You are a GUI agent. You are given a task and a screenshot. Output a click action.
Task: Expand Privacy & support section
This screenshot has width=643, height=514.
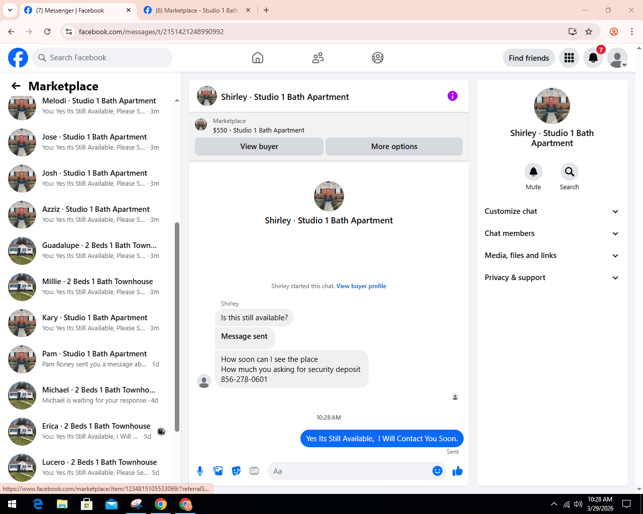coord(552,278)
